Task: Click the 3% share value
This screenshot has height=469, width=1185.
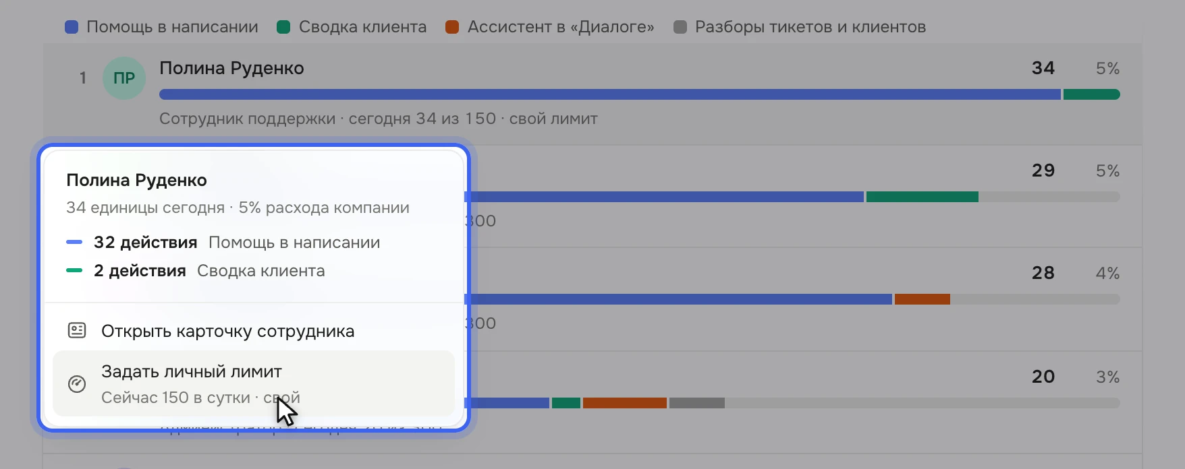Action: (x=1108, y=377)
